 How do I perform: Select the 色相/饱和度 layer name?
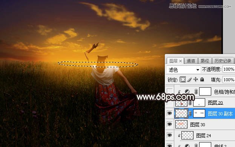tap(224, 92)
